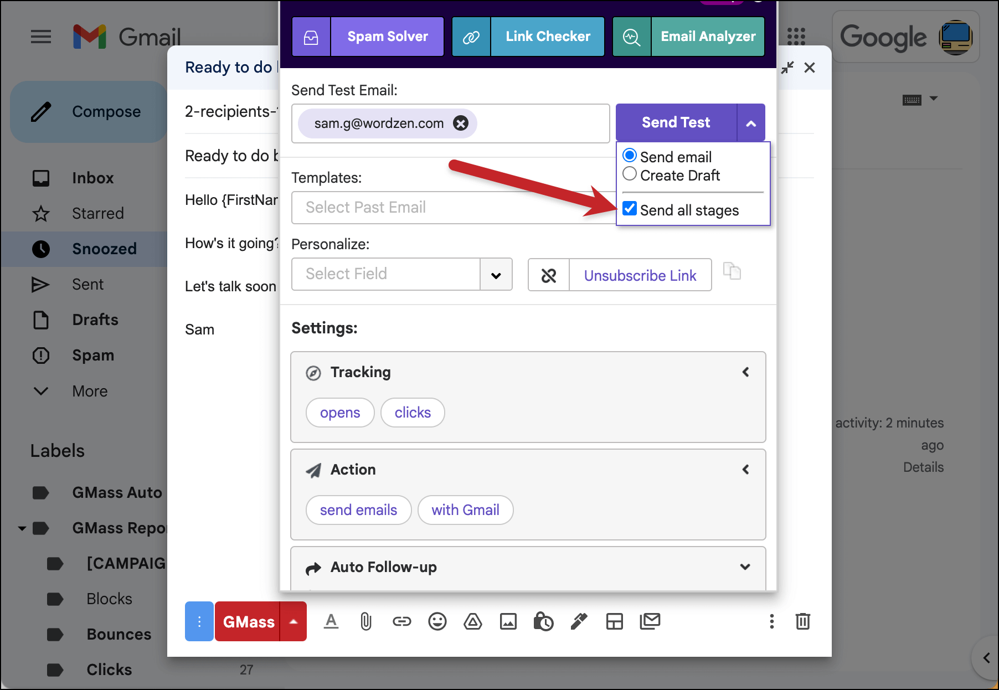
Task: Open input tools dropdown arrow
Action: pos(934,99)
